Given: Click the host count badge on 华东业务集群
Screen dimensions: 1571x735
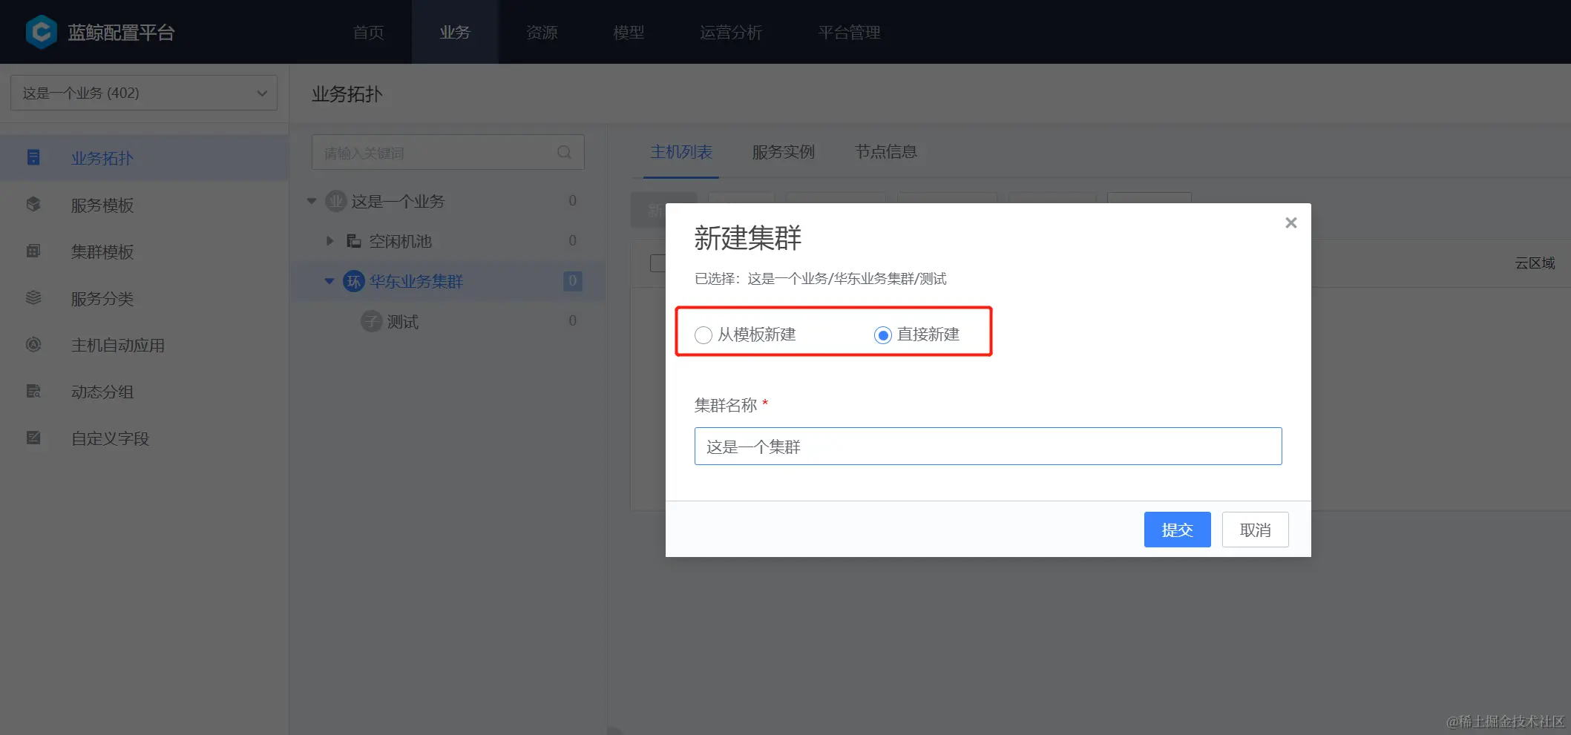Looking at the screenshot, I should 572,281.
